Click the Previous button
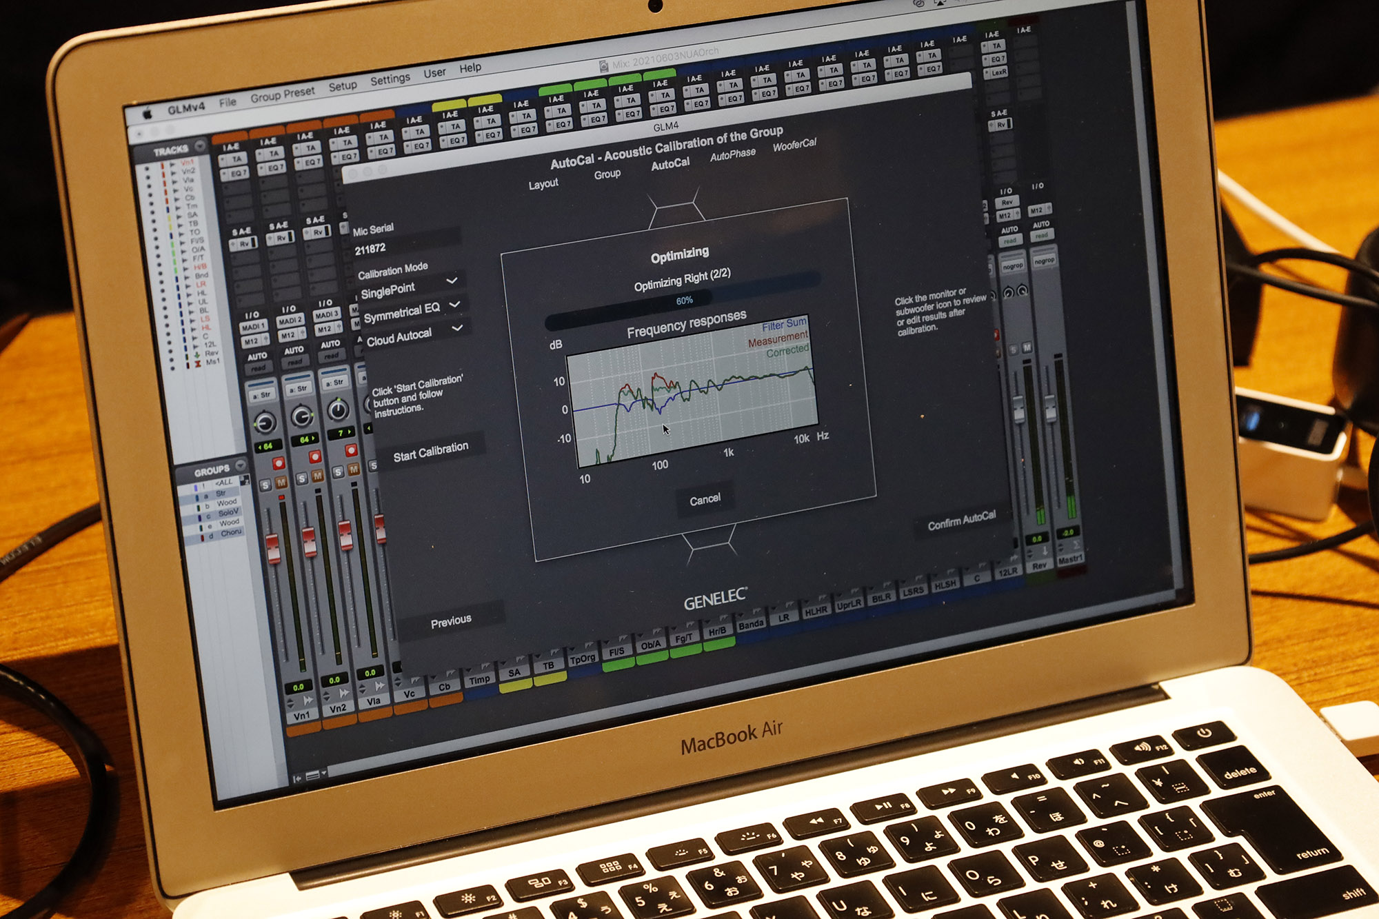This screenshot has width=1379, height=919. coord(452,621)
